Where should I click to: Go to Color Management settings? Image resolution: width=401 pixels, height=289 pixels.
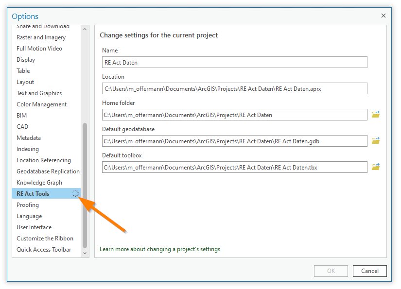coord(41,104)
